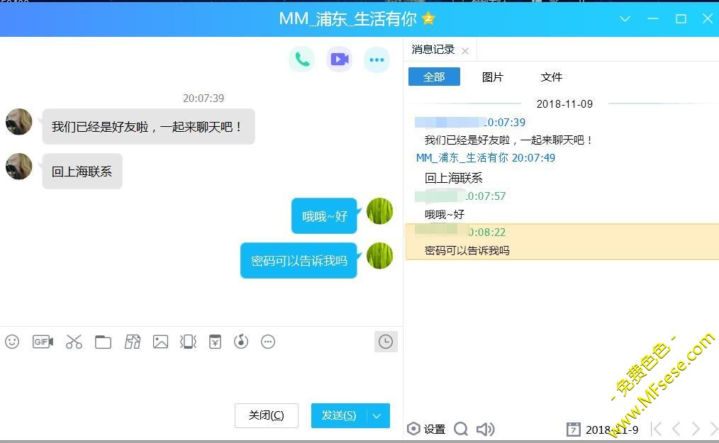Open message record settings gear icon
Screen dimensions: 719x443
(x=413, y=429)
